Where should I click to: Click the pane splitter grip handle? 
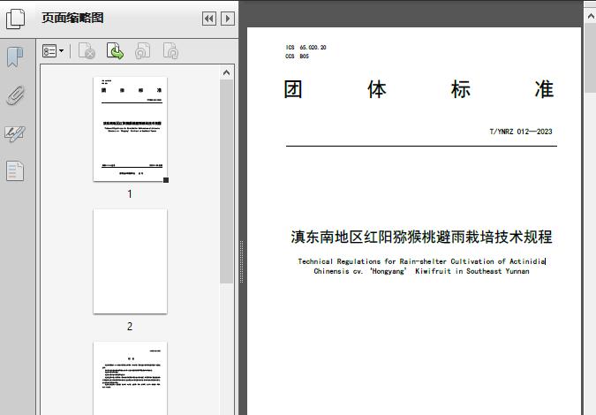pyautogui.click(x=241, y=262)
